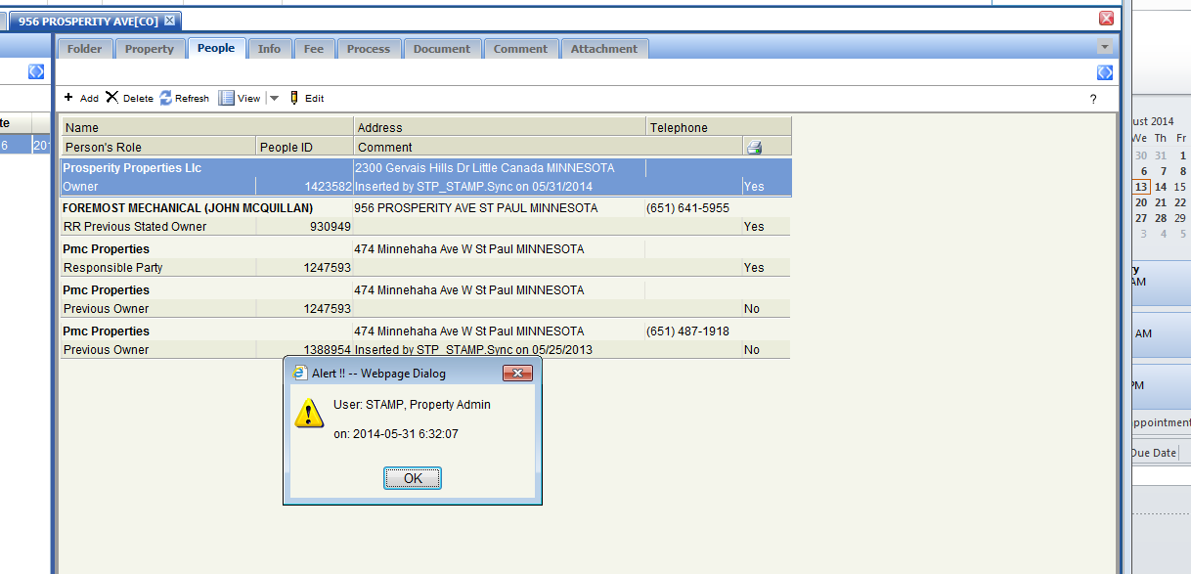Open the View dropdown arrow
The width and height of the screenshot is (1191, 574).
274,98
